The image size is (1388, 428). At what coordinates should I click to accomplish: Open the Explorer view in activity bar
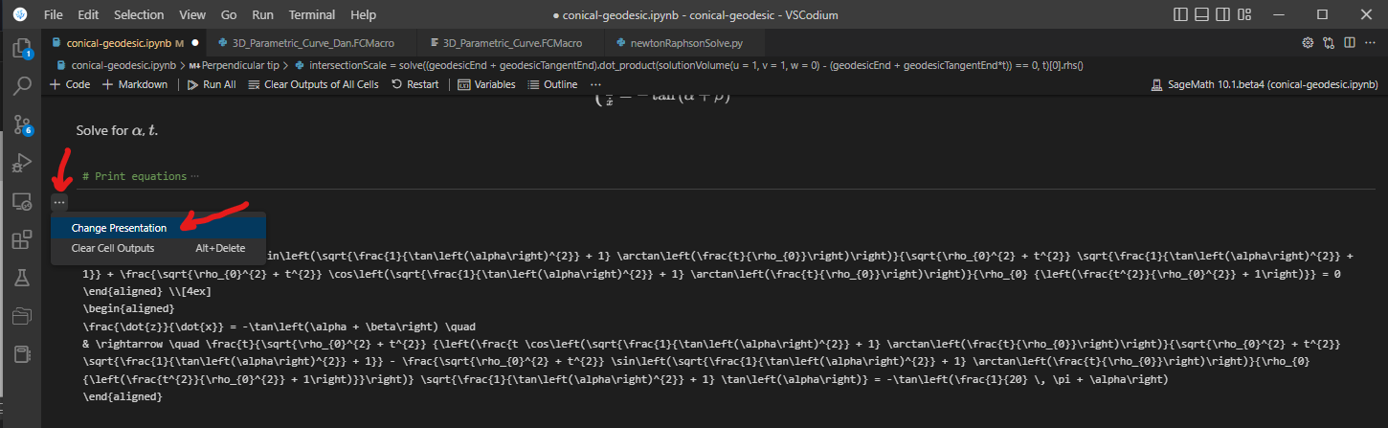(21, 49)
